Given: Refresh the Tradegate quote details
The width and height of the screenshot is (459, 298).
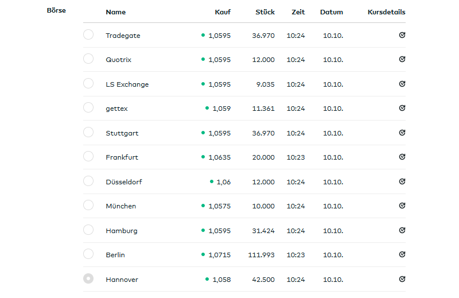Looking at the screenshot, I should 402,35.
